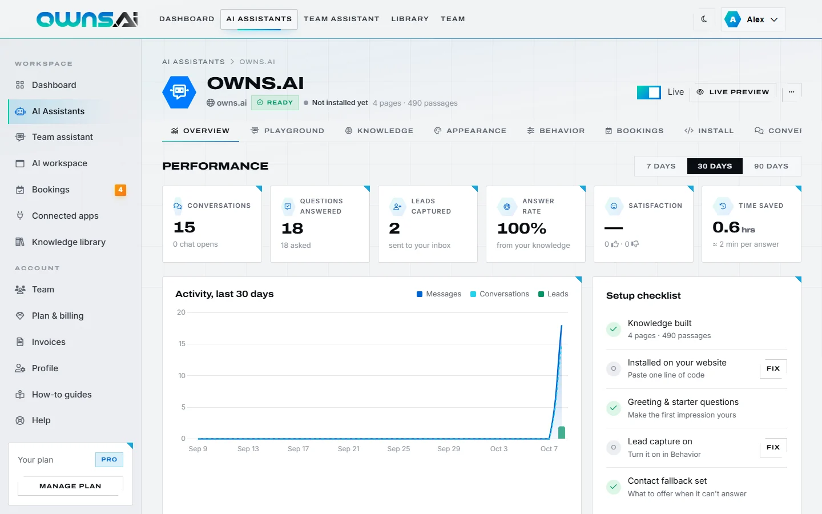
Task: Click the Manage Plan button
Action: [70, 486]
